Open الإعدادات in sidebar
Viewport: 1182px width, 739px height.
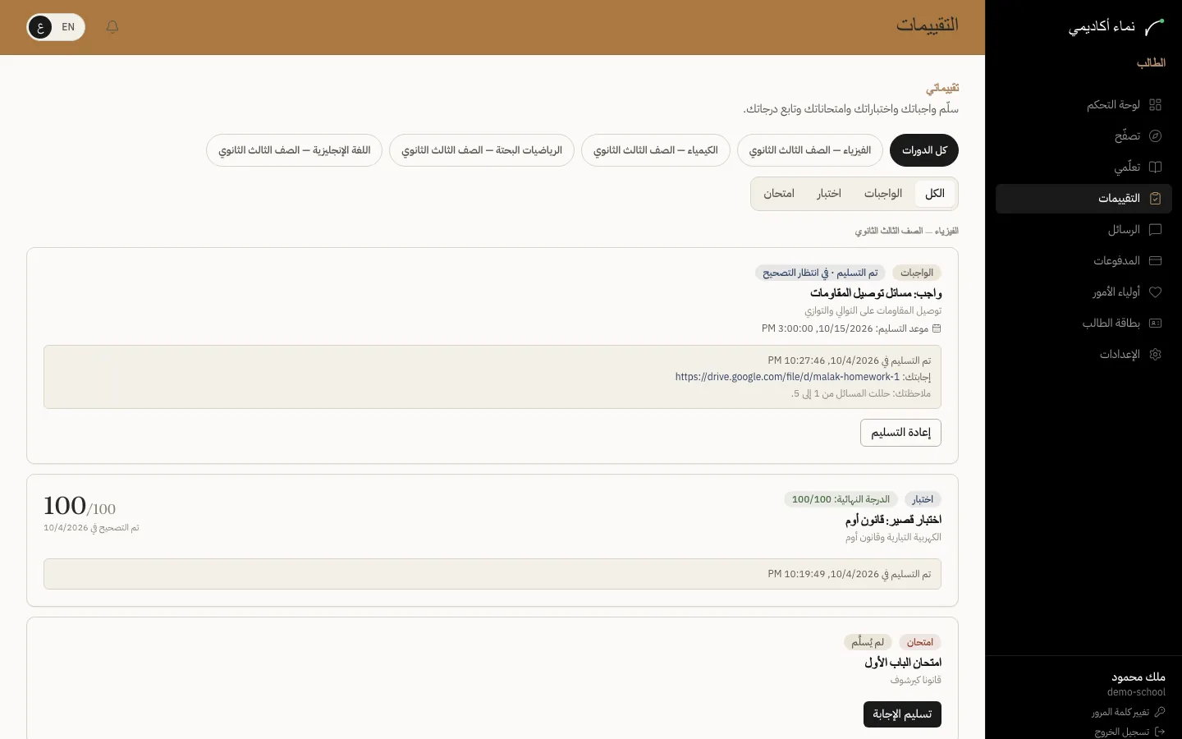[1083, 355]
